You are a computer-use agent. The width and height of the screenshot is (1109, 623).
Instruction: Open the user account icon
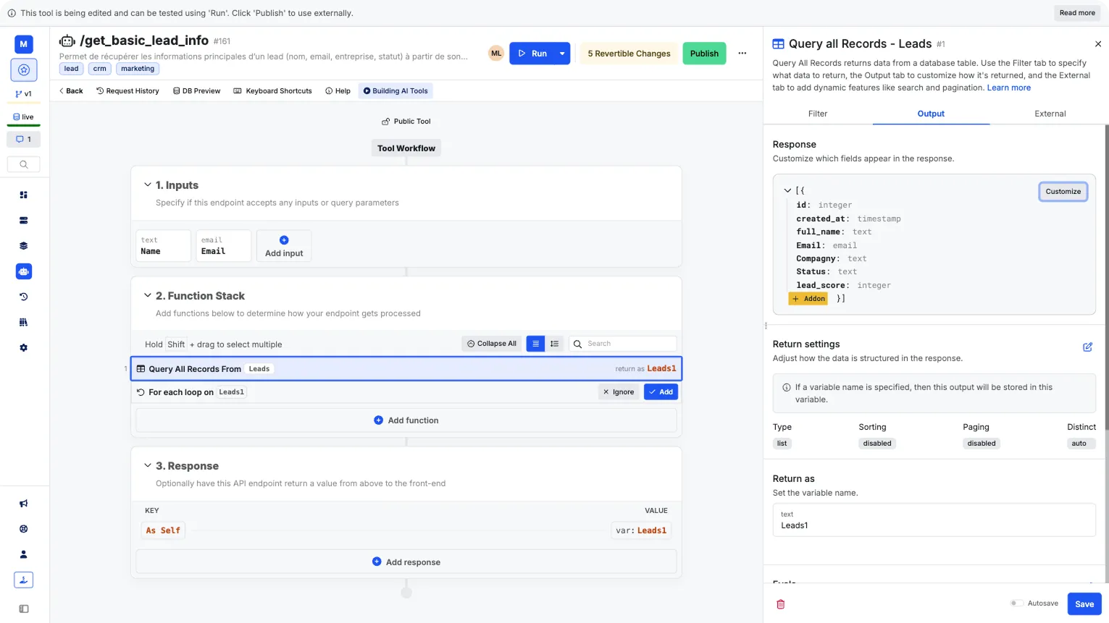point(24,554)
